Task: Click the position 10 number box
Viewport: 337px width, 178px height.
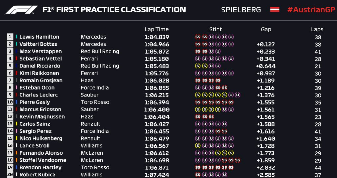Action: (x=10, y=102)
